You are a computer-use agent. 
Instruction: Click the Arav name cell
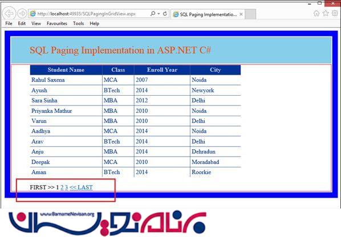(66, 141)
